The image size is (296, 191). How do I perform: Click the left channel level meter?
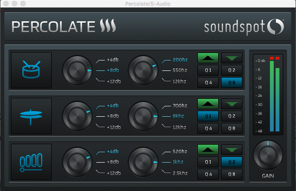272,96
